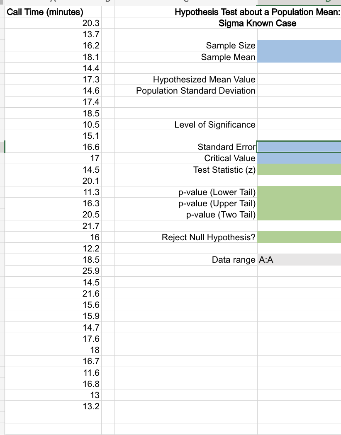Click the cell showing 14.6
This screenshot has height=435, width=341.
click(53, 91)
